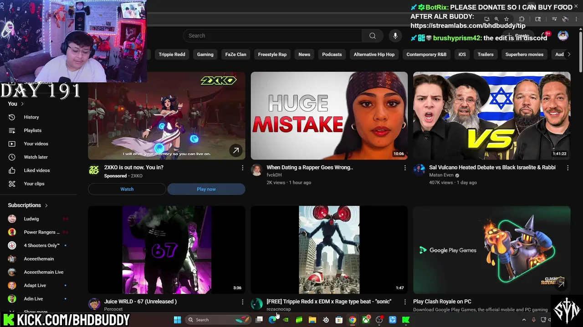Open the Clash Royale Google Play ad
This screenshot has width=583, height=327.
492,250
